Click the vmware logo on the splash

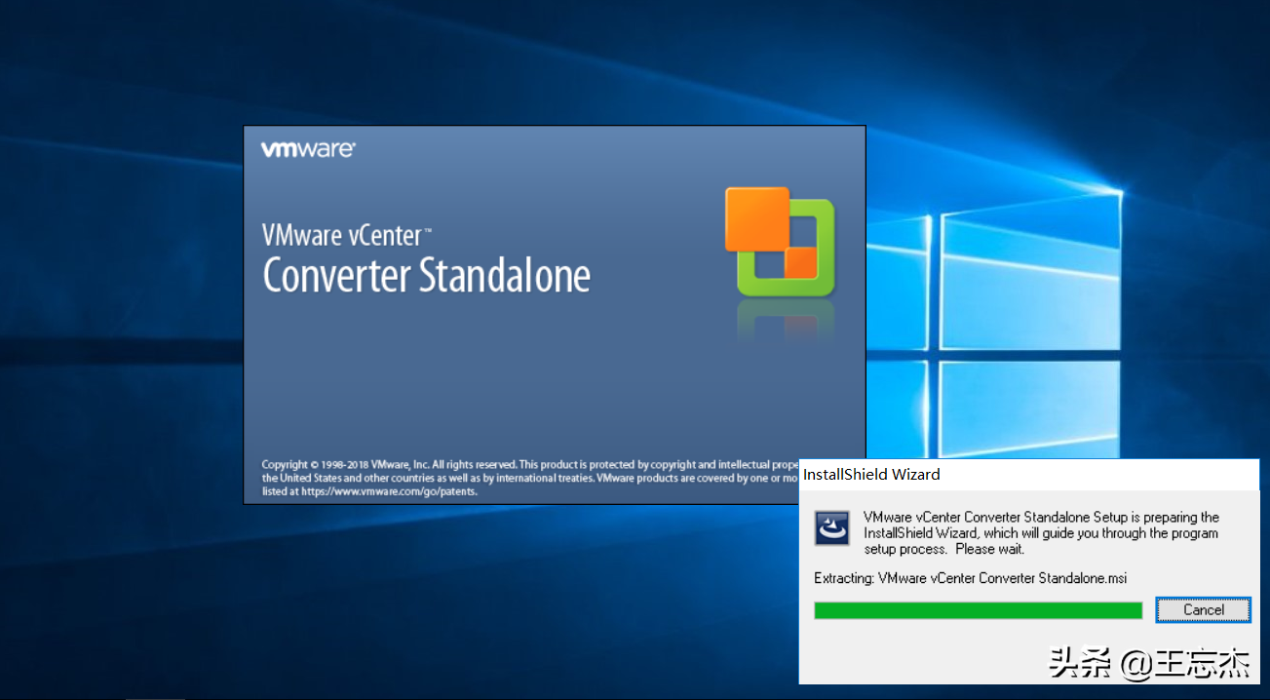tap(308, 149)
